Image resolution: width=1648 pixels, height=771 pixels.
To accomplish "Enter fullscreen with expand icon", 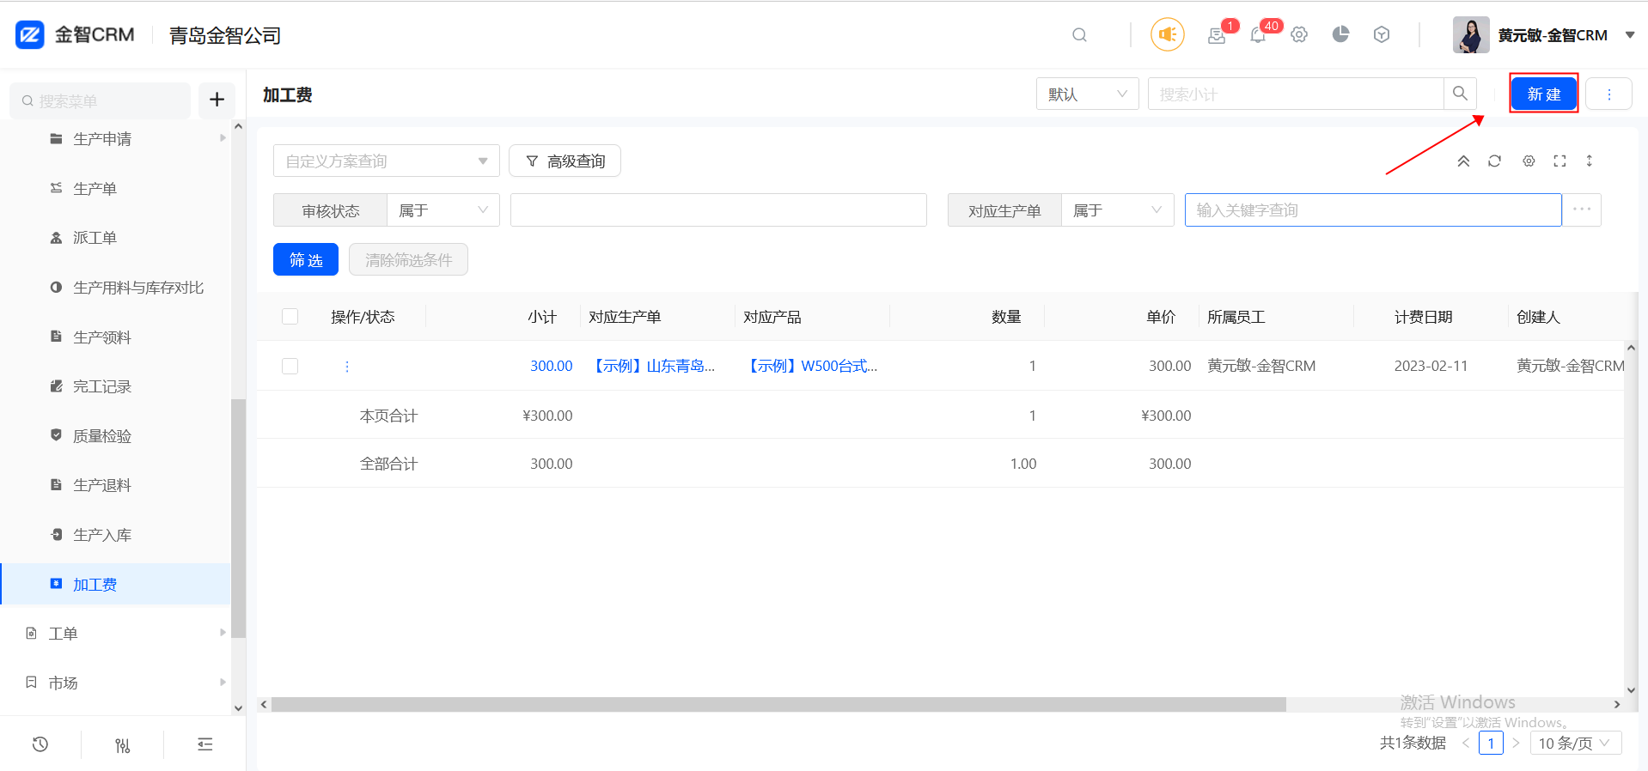I will [1559, 161].
